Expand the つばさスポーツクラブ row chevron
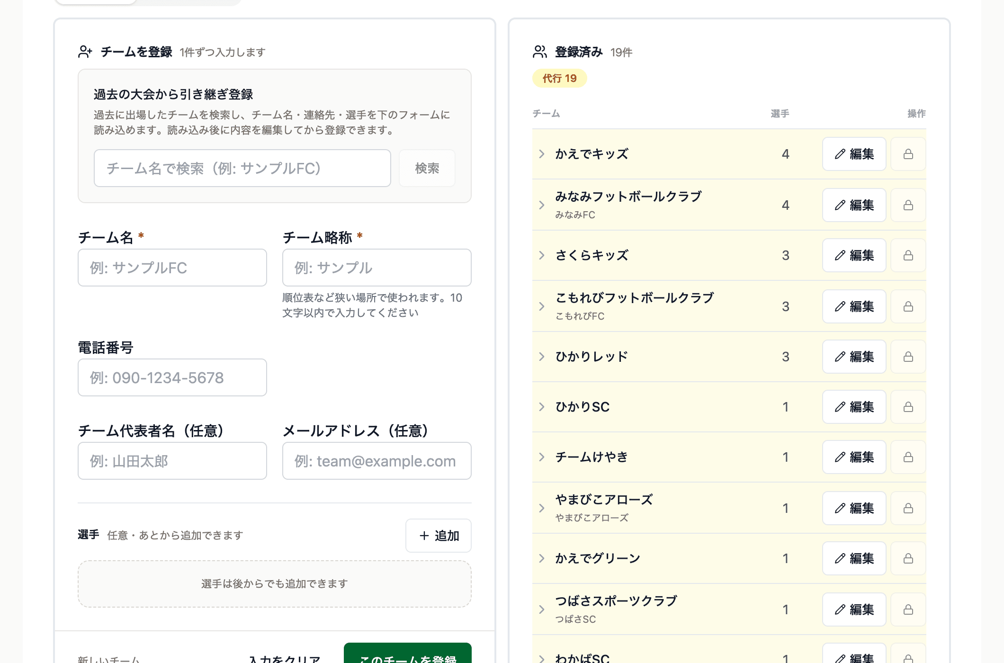1004x663 pixels. tap(542, 609)
